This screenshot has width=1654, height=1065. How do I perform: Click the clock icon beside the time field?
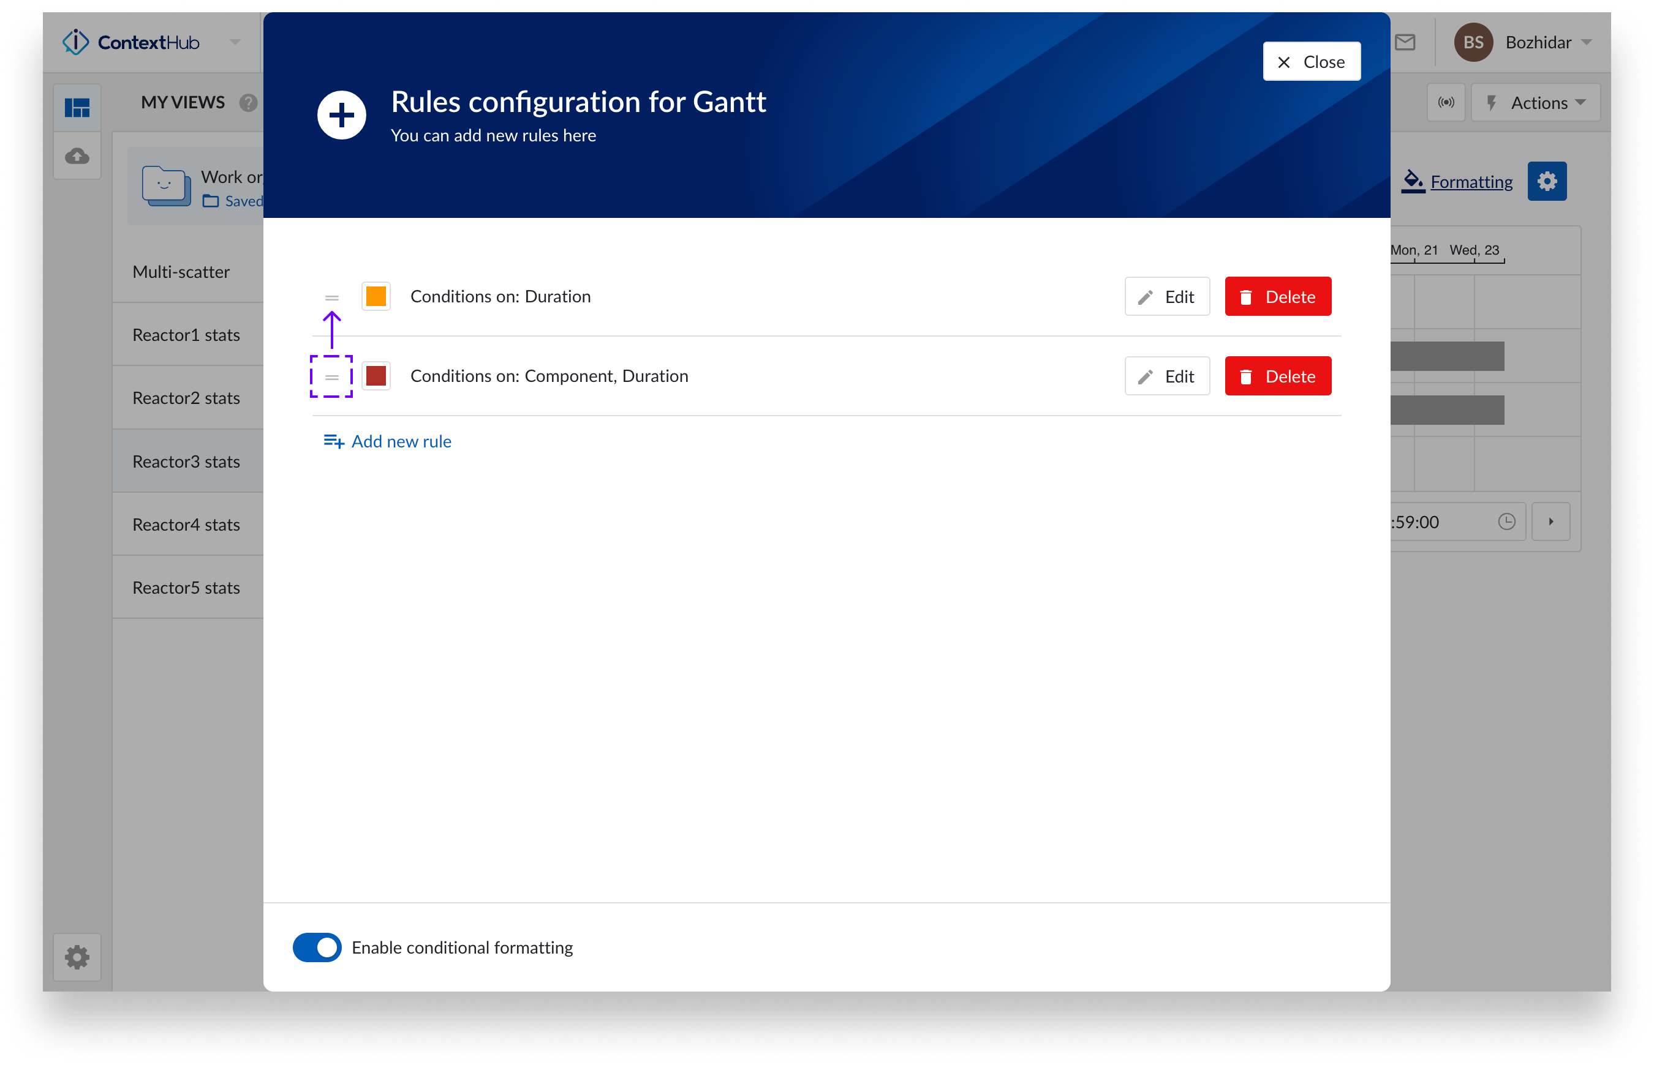tap(1508, 522)
